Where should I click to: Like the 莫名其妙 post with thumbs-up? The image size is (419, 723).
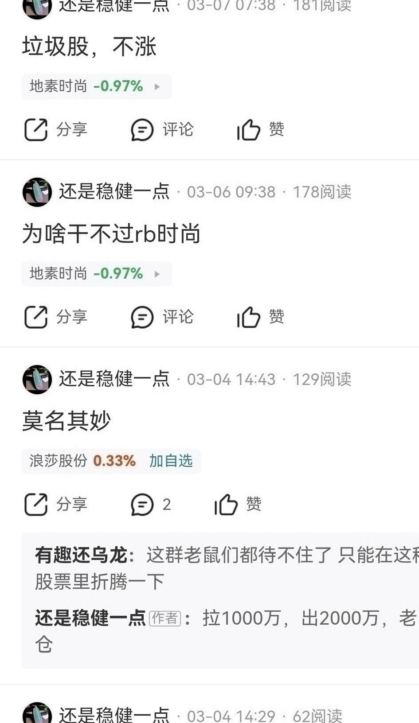(226, 505)
